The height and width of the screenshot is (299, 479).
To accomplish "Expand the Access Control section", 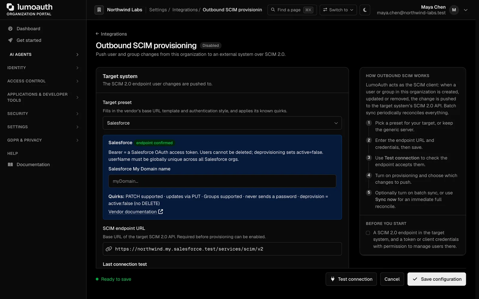I will click(43, 81).
